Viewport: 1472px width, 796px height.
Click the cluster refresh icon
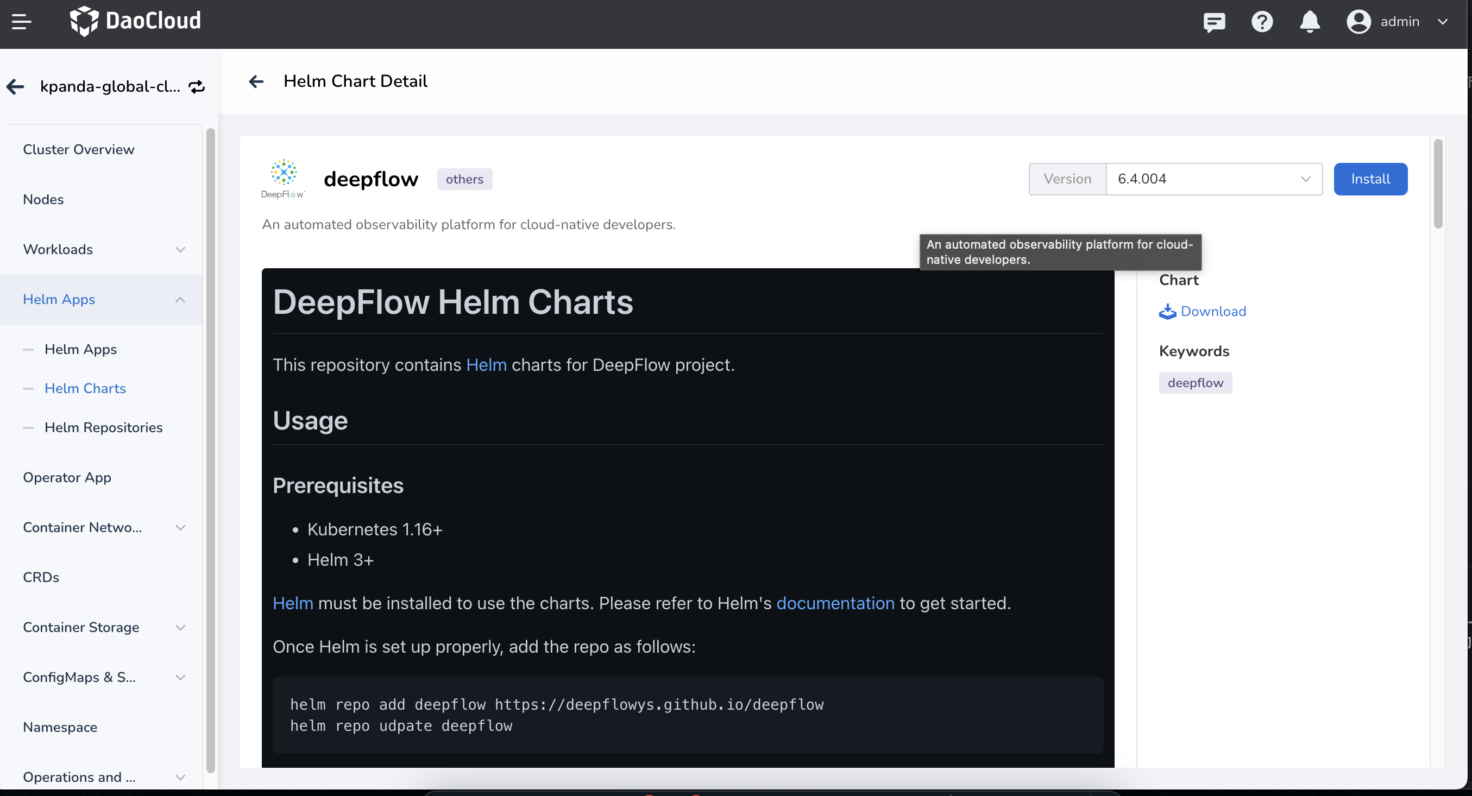tap(196, 87)
